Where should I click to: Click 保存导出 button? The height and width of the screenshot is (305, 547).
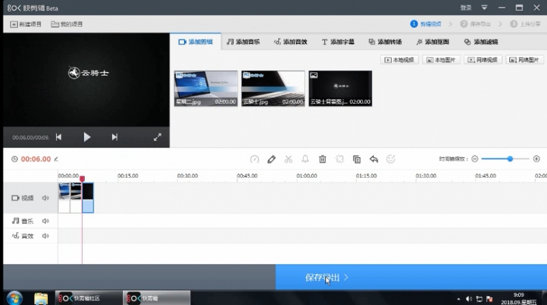click(412, 278)
